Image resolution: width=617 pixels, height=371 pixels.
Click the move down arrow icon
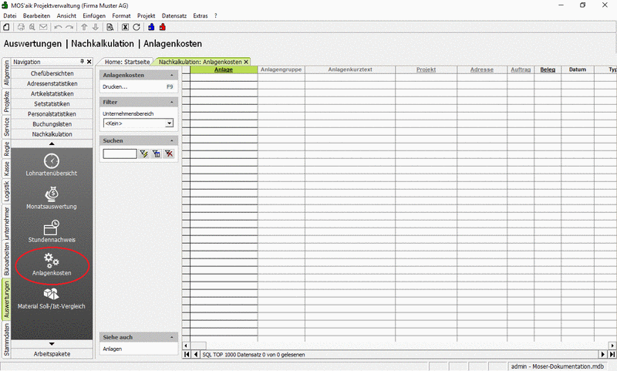point(95,27)
